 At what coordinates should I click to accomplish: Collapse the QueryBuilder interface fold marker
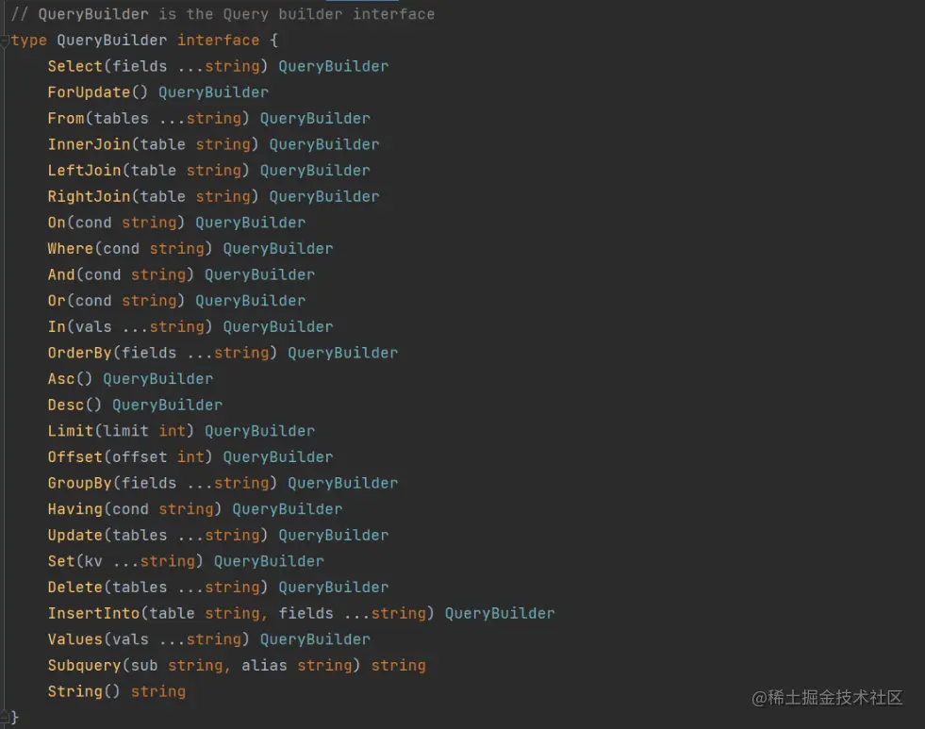(5, 41)
